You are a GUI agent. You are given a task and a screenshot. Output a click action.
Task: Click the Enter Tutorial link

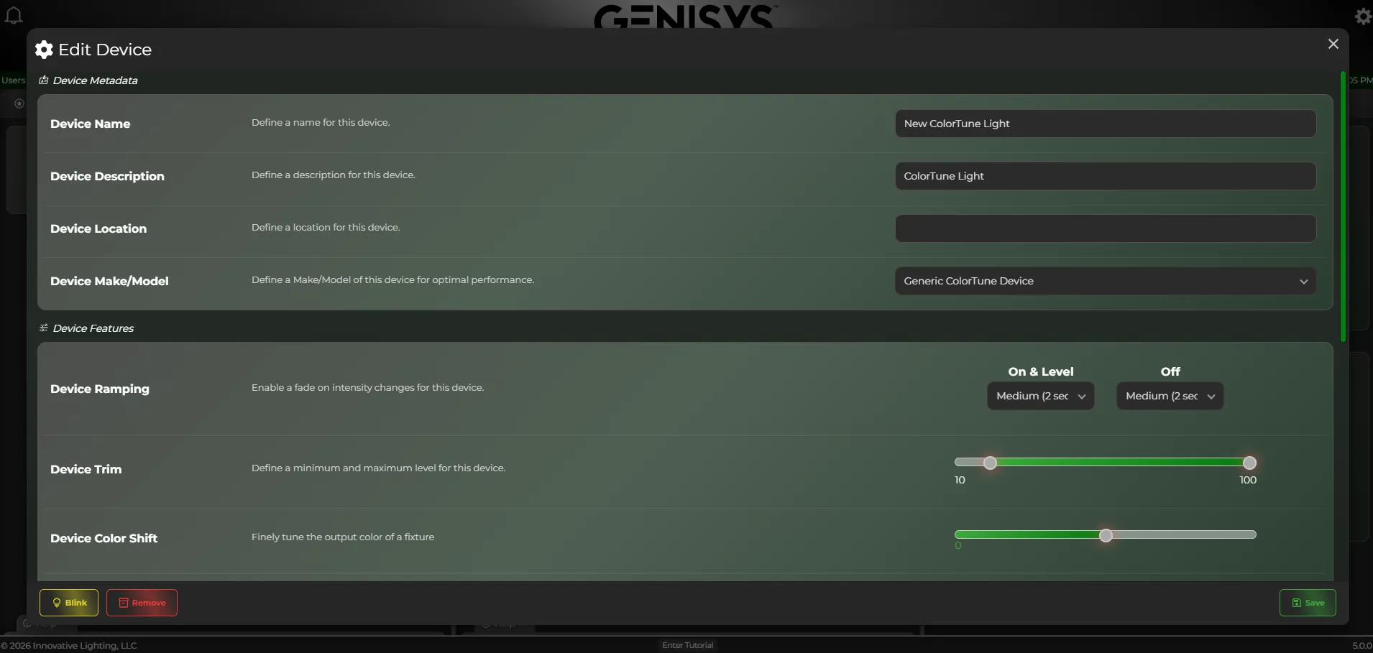pos(688,645)
